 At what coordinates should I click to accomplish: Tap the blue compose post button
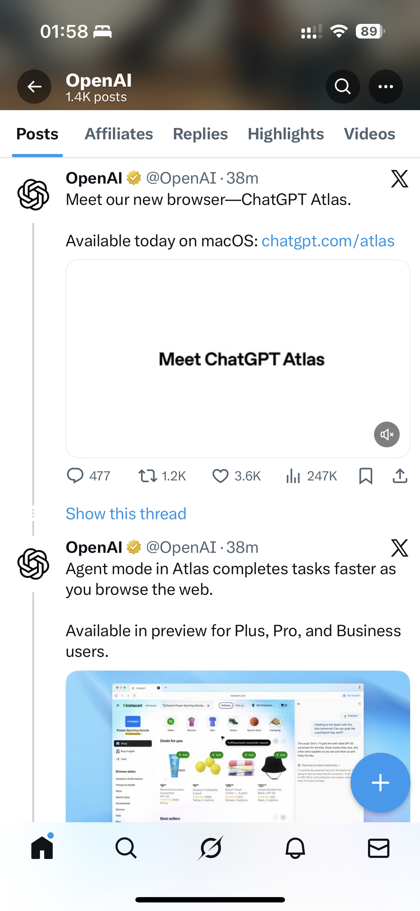click(x=380, y=783)
